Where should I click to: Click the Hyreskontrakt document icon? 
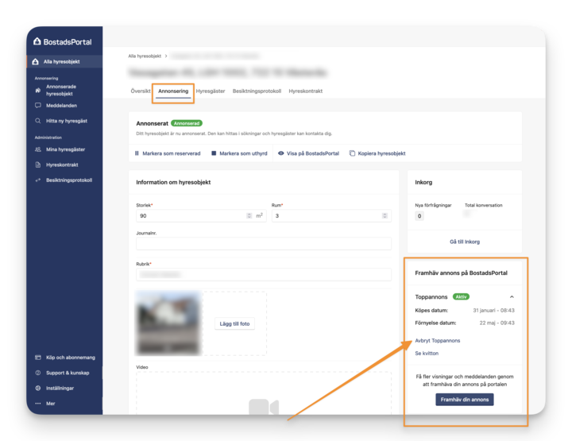37,164
